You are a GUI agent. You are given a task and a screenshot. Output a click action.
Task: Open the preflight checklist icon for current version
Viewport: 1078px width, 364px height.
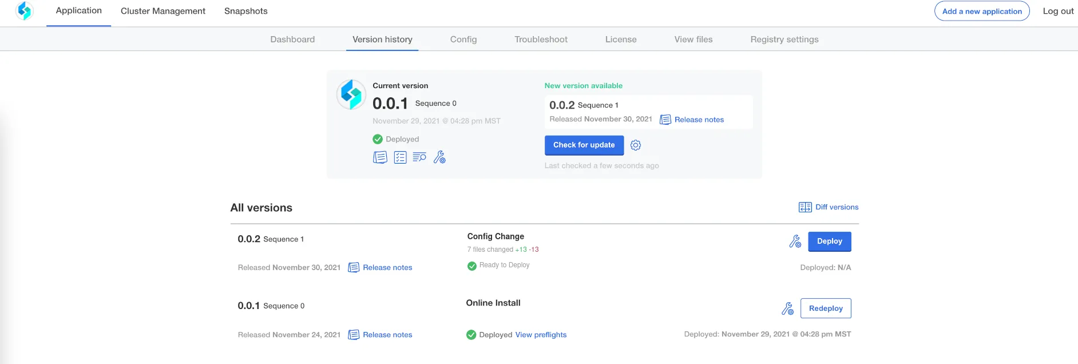pyautogui.click(x=400, y=157)
